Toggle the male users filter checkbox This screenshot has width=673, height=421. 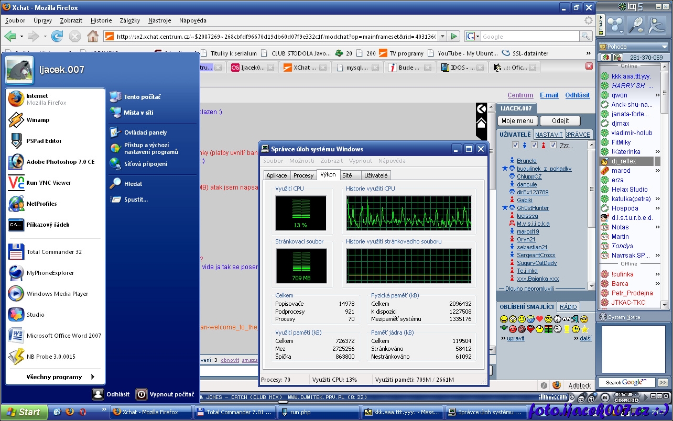pos(515,145)
